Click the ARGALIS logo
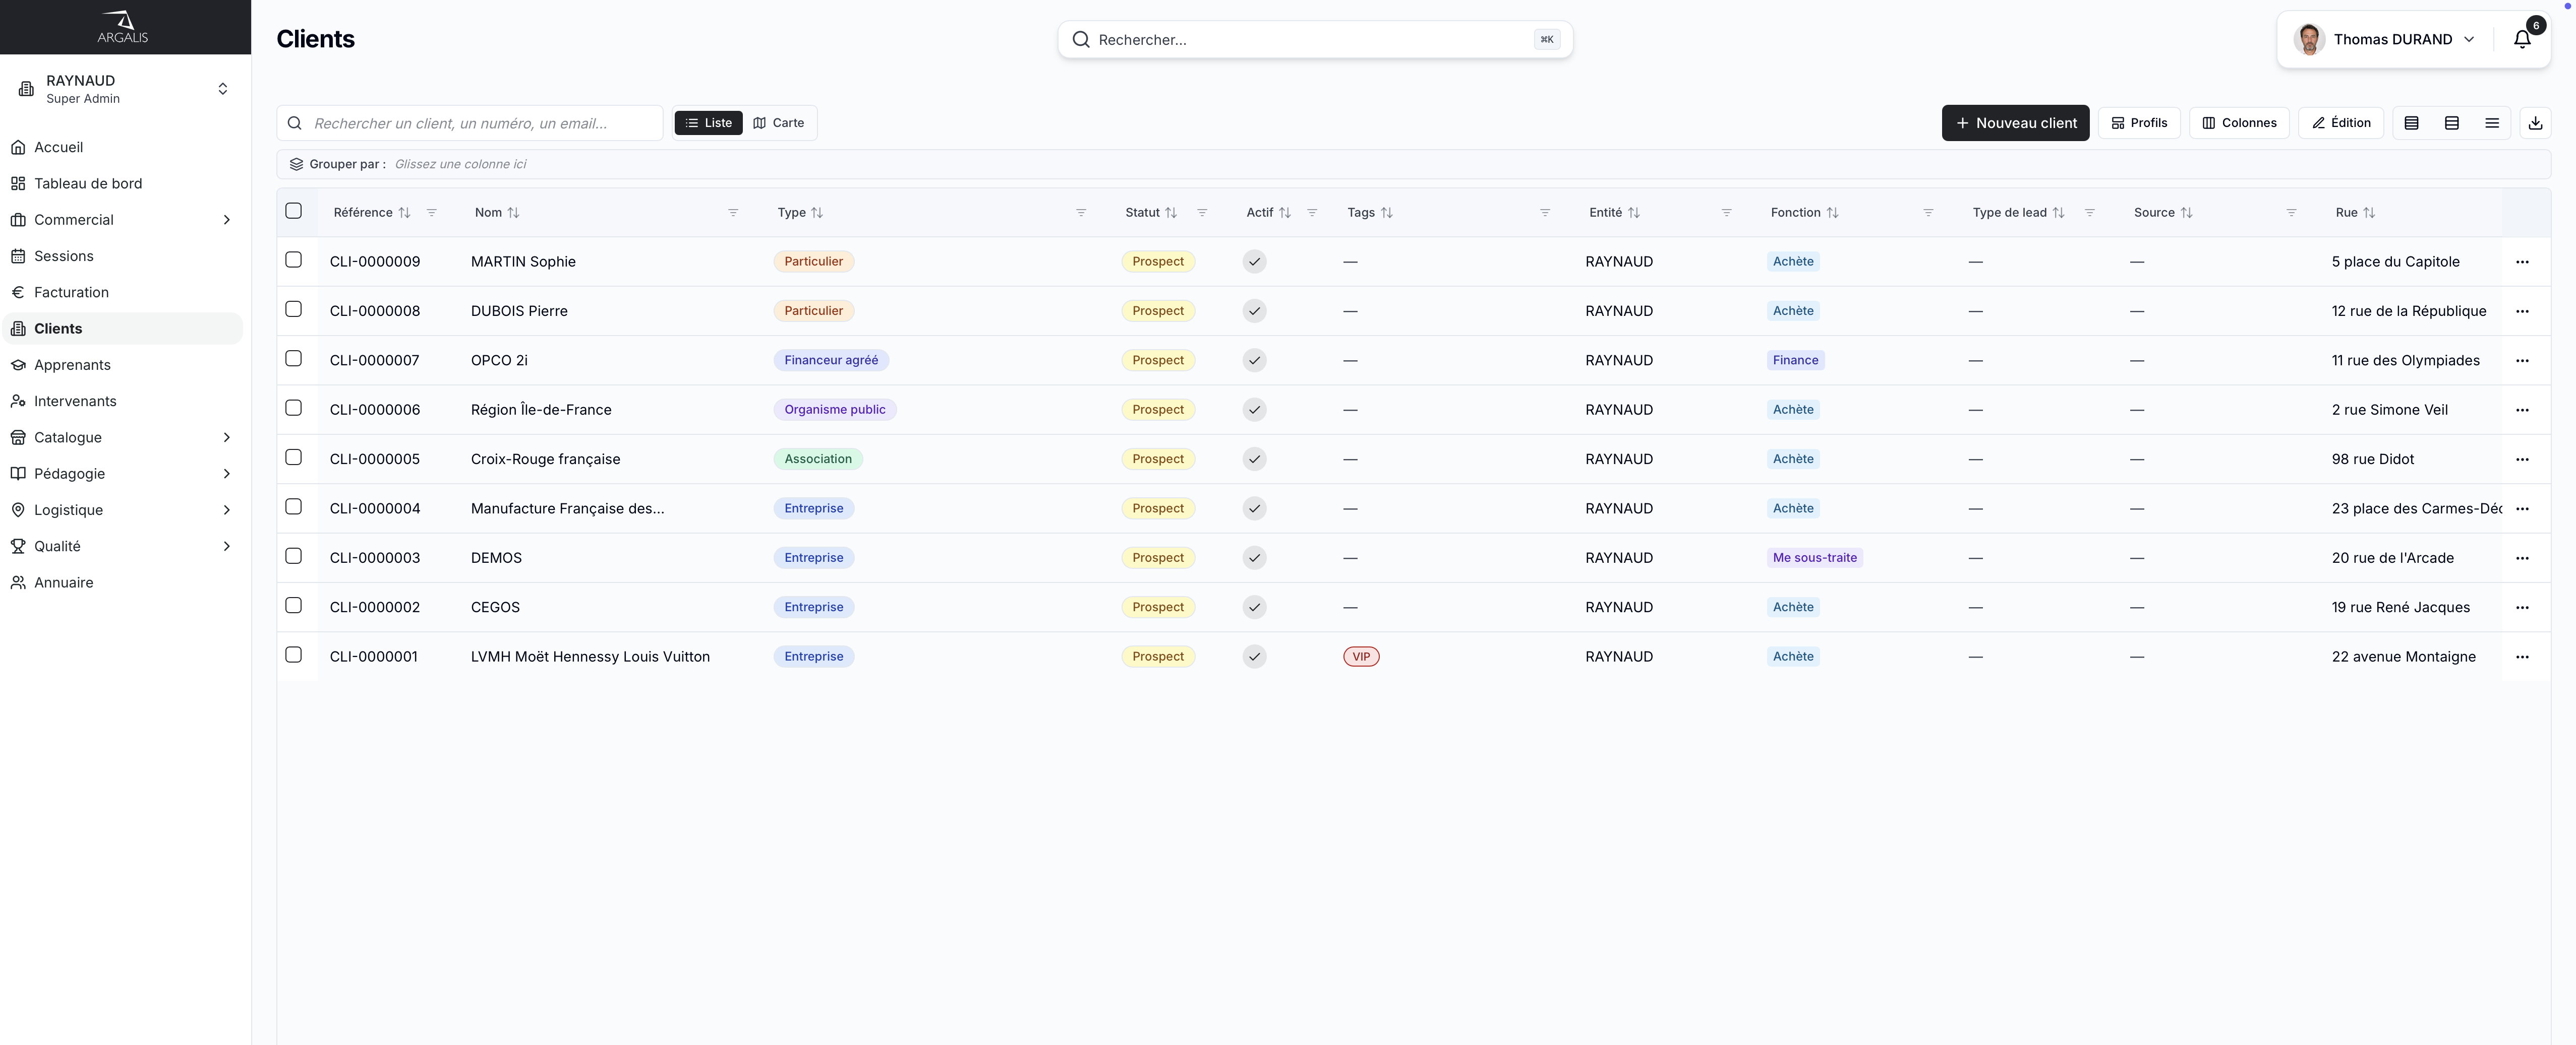The width and height of the screenshot is (2576, 1045). point(122,27)
